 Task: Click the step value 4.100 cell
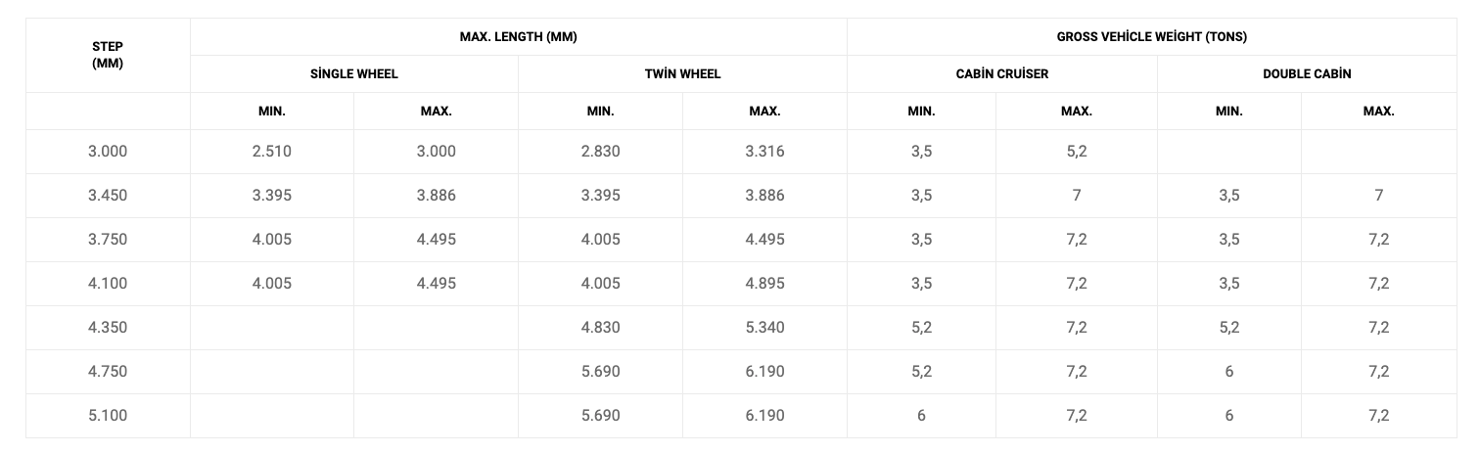108,284
